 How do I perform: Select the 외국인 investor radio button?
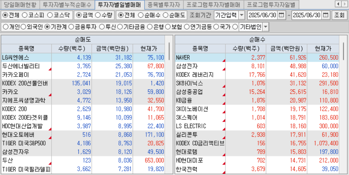pyautogui.click(x=23, y=27)
